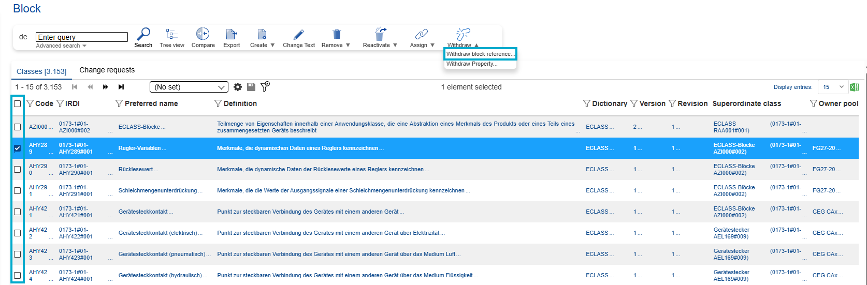The height and width of the screenshot is (285, 867).
Task: Open set settings gear icon
Action: tap(238, 87)
